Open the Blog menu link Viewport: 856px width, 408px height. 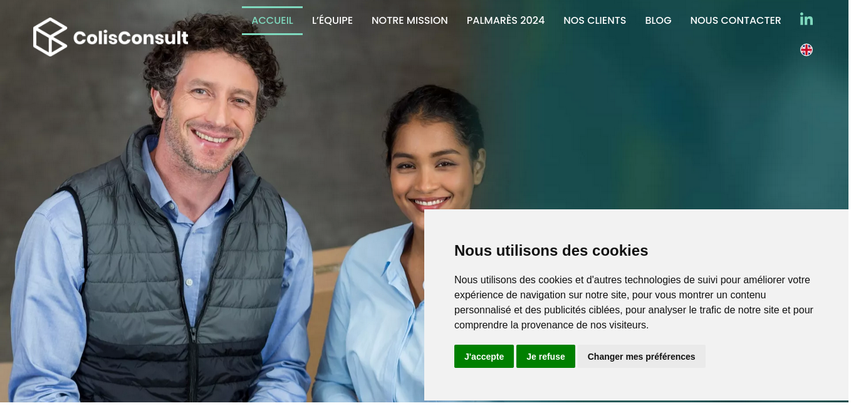(658, 20)
